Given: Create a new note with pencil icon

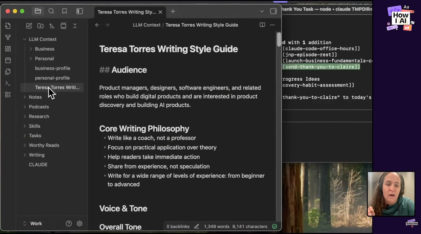Looking at the screenshot, I should (x=29, y=26).
